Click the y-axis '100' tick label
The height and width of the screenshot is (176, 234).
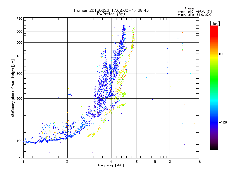[x=20, y=141]
